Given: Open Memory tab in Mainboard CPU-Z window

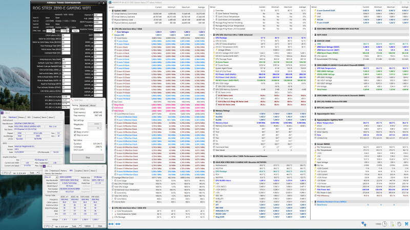Looking at the screenshot, I should [x=22, y=118].
